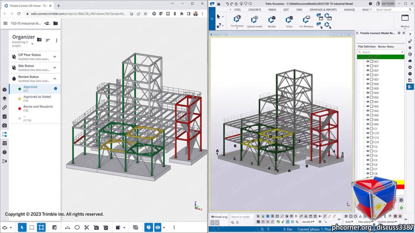Click the cloud icon in Tekla side pane
This screenshot has width=415, height=233.
point(410,61)
